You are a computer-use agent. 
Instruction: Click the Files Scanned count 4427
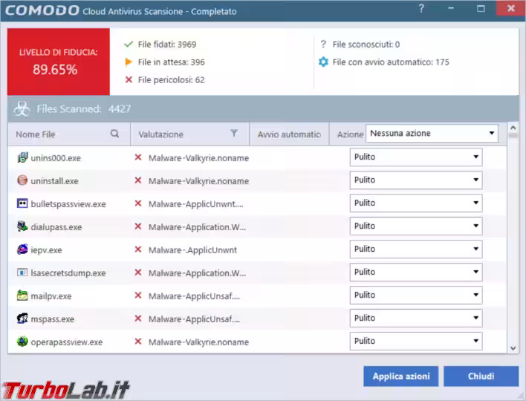120,109
